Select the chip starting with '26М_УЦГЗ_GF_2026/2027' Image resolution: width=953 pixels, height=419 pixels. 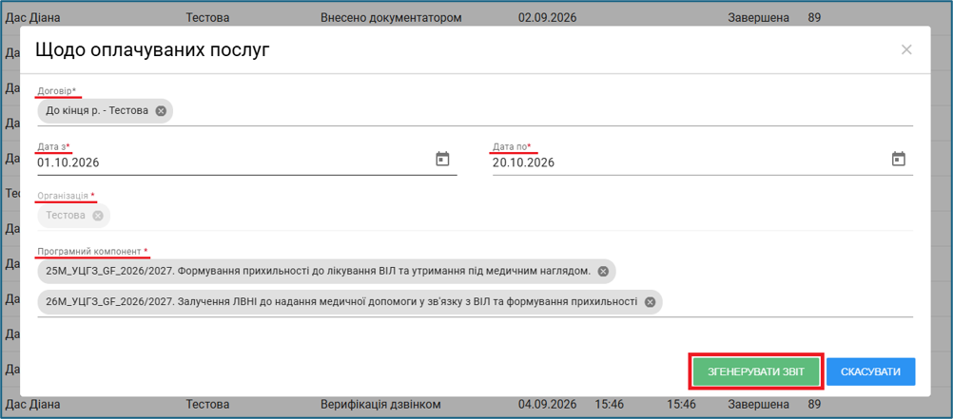pos(349,302)
